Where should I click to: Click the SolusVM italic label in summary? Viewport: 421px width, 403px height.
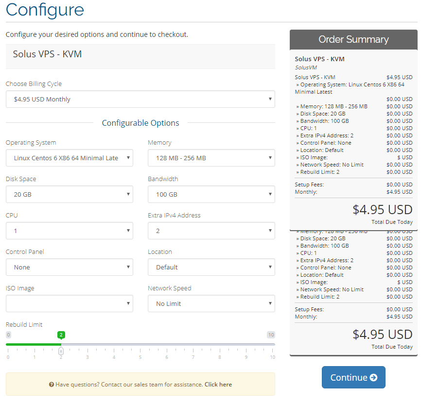click(x=306, y=67)
